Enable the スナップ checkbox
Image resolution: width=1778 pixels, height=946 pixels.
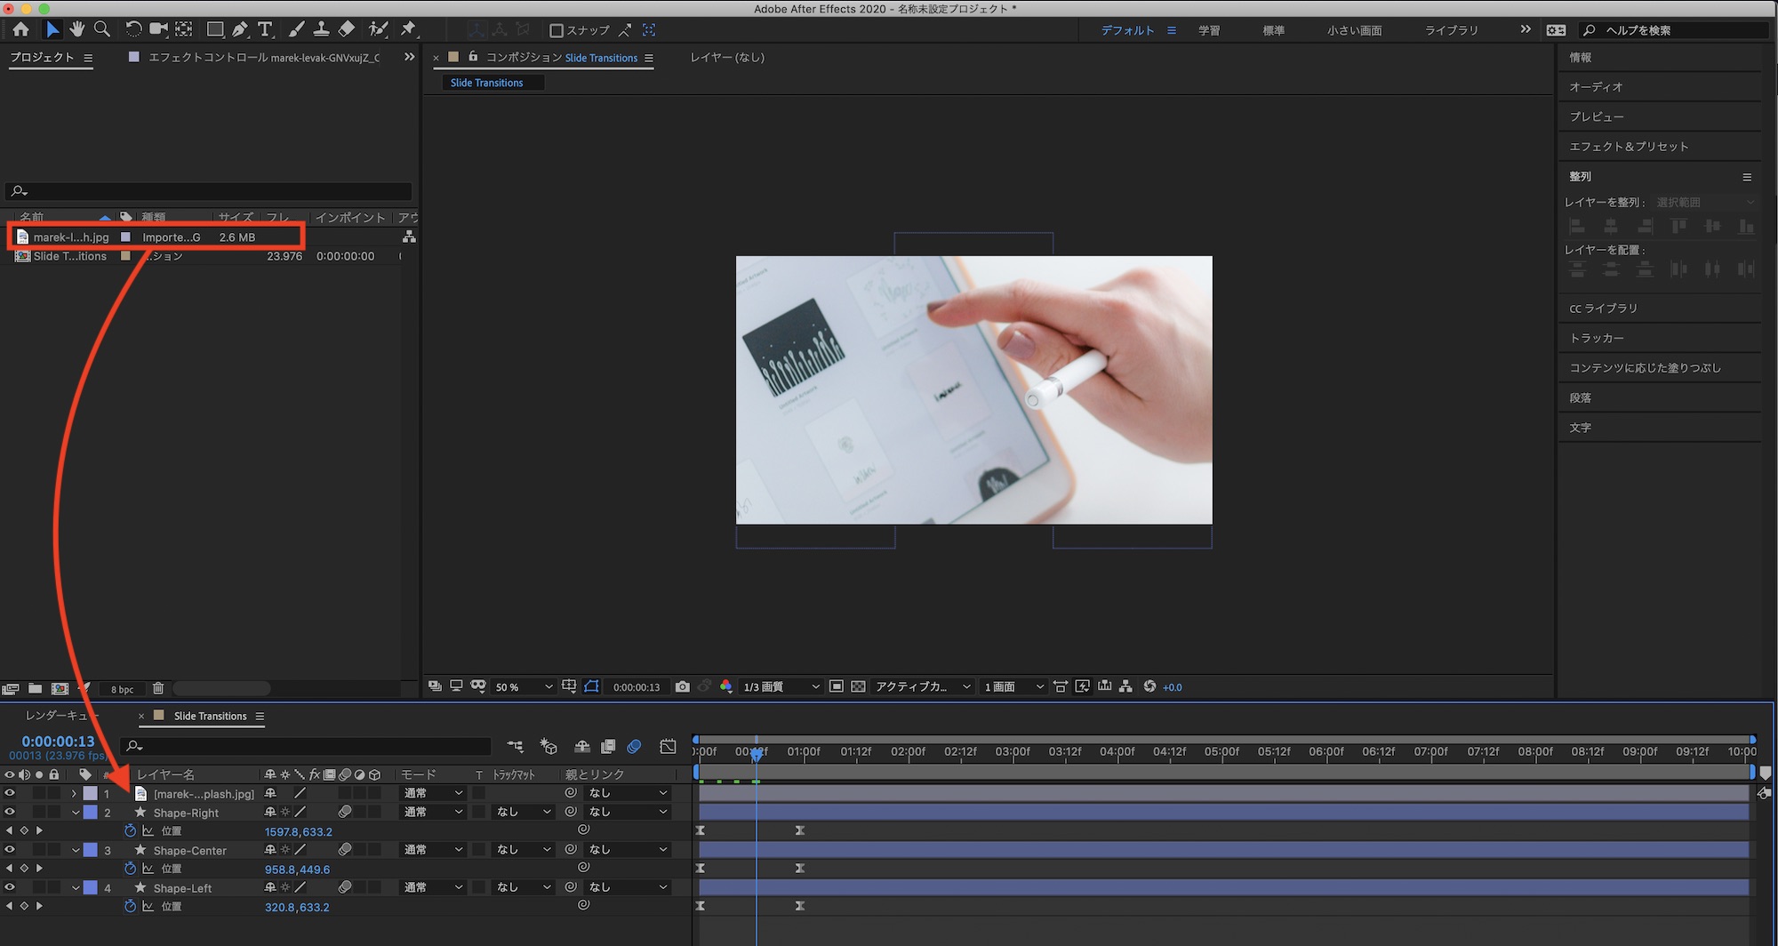click(x=557, y=30)
